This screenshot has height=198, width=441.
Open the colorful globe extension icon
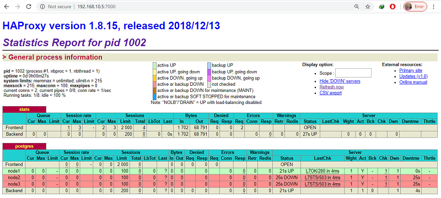pyautogui.click(x=381, y=7)
